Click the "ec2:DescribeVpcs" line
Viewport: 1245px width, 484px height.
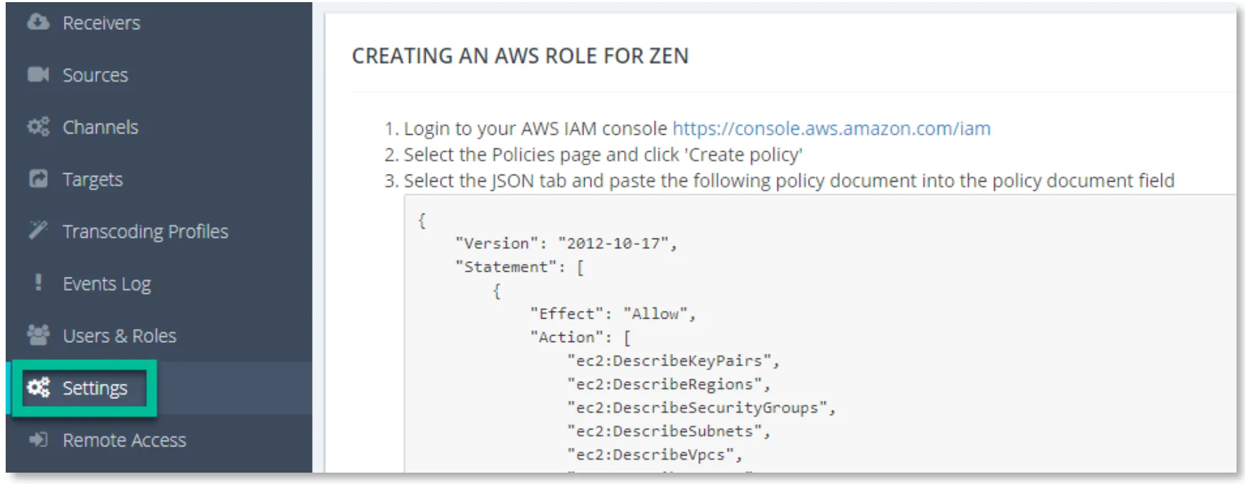pyautogui.click(x=654, y=454)
